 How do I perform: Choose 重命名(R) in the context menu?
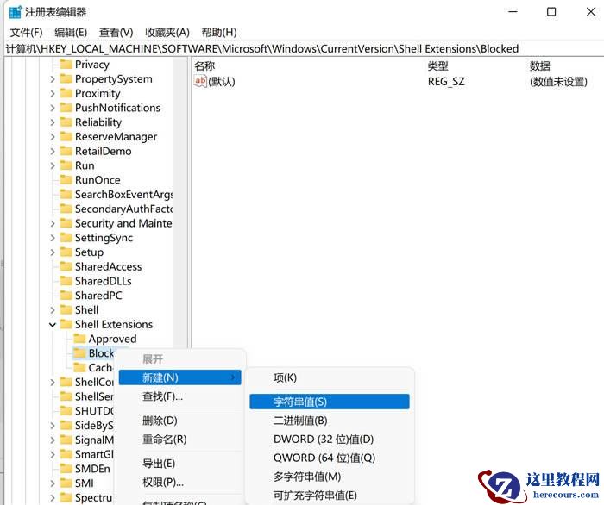pyautogui.click(x=179, y=440)
